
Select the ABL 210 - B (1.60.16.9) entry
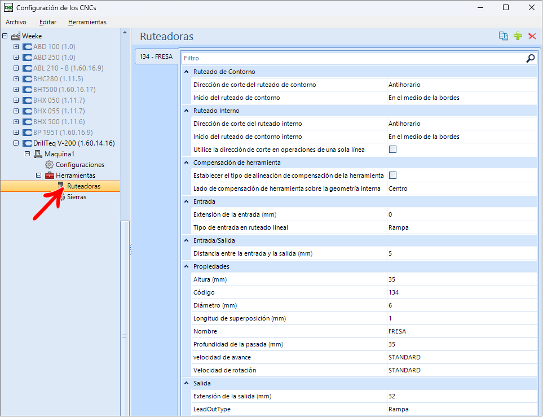(x=68, y=68)
